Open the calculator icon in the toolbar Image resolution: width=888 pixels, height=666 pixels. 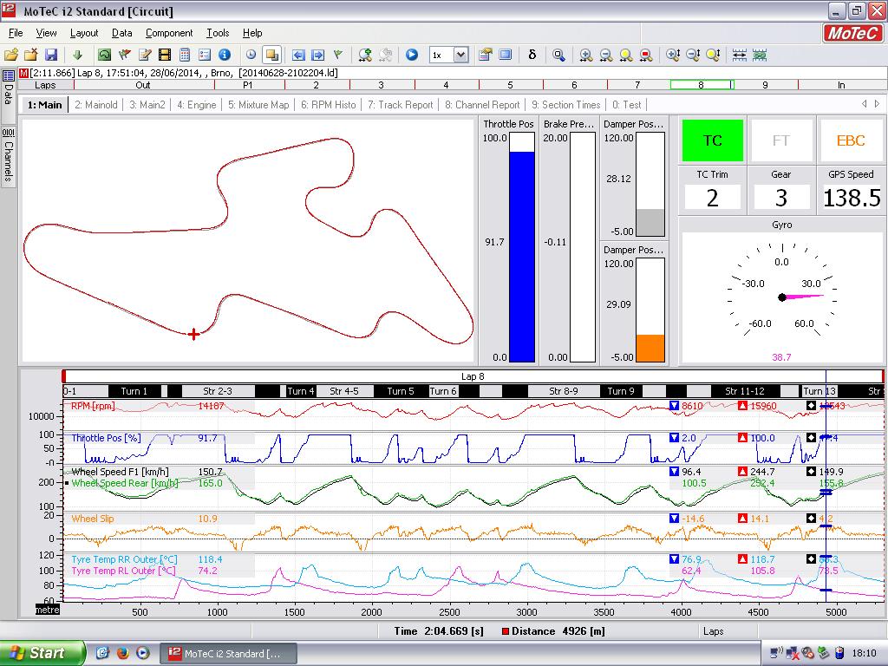tap(185, 55)
